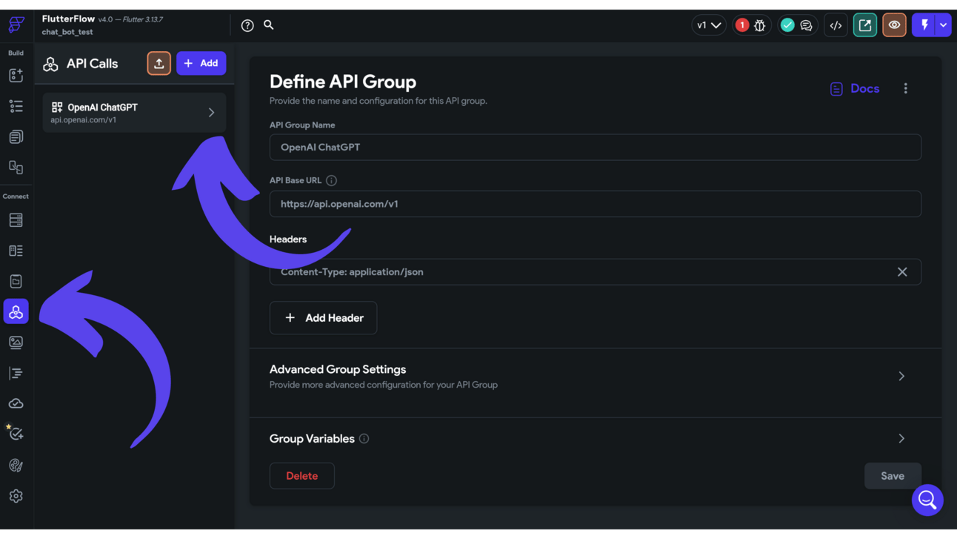The height and width of the screenshot is (539, 957).
Task: Click the Save button
Action: (x=893, y=476)
